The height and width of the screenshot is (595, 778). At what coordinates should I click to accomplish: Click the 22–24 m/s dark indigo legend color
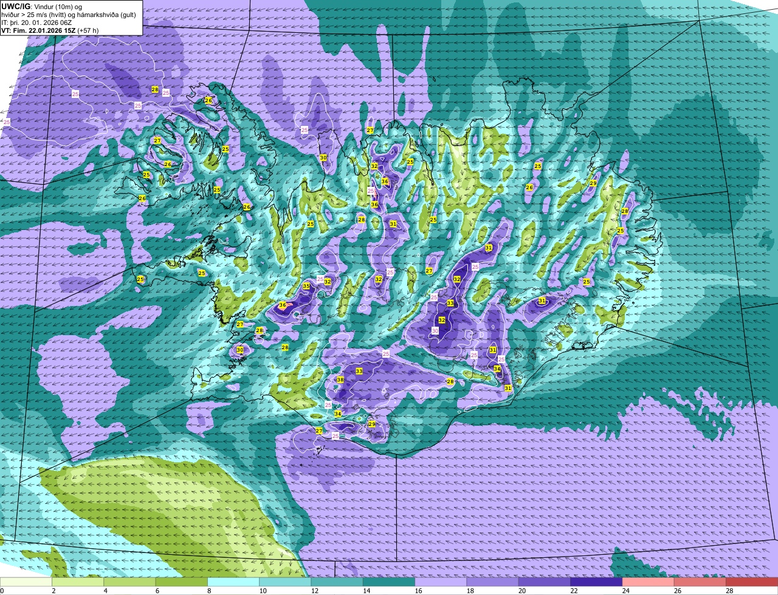596,582
